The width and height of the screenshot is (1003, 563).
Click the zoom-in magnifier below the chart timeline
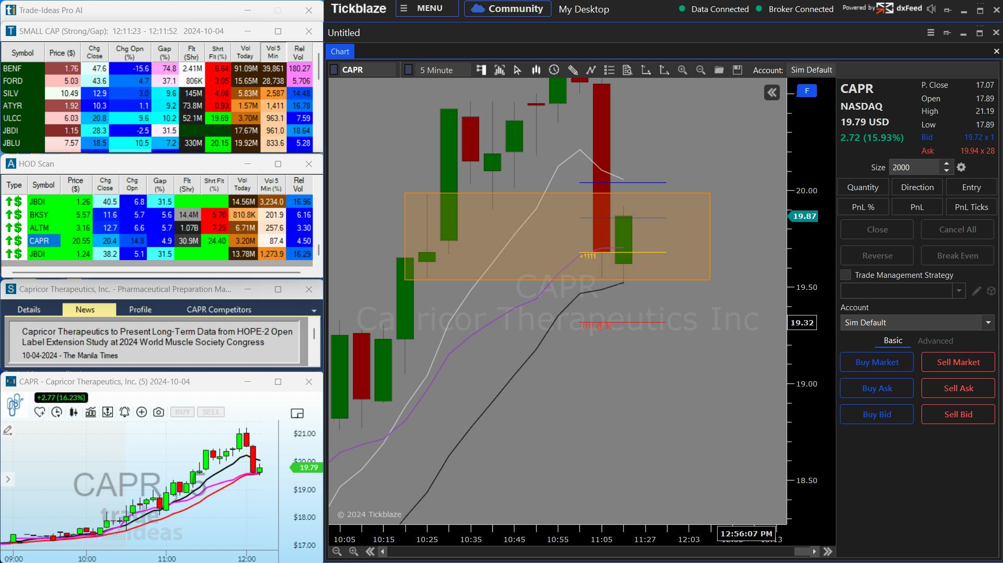(354, 552)
